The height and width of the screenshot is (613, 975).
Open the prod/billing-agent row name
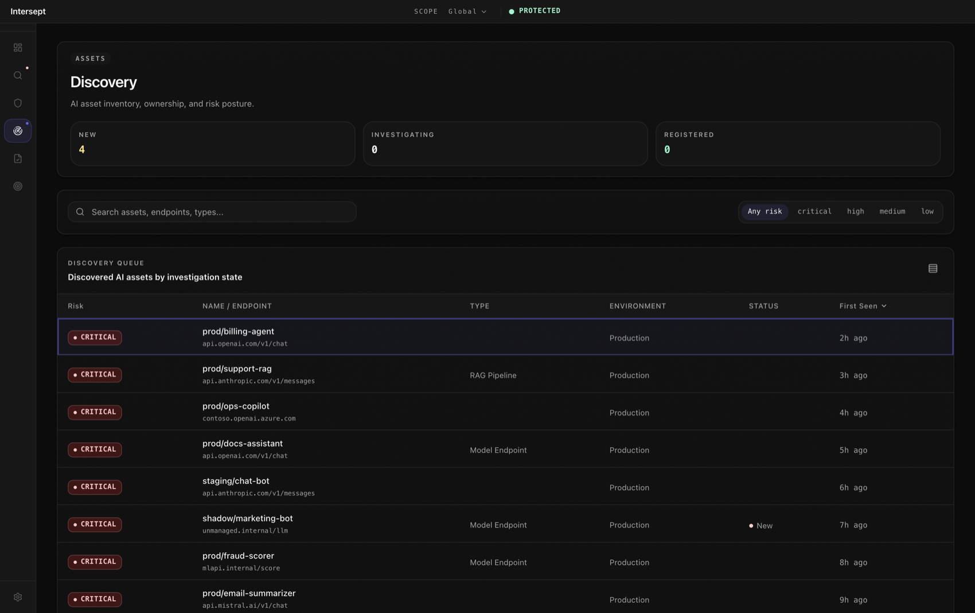(238, 331)
